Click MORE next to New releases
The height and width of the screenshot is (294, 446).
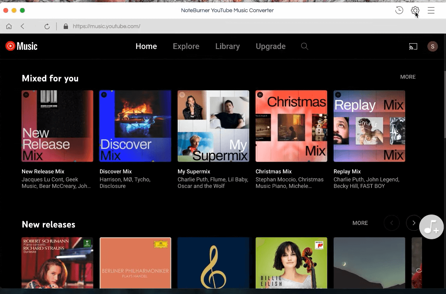coord(360,223)
